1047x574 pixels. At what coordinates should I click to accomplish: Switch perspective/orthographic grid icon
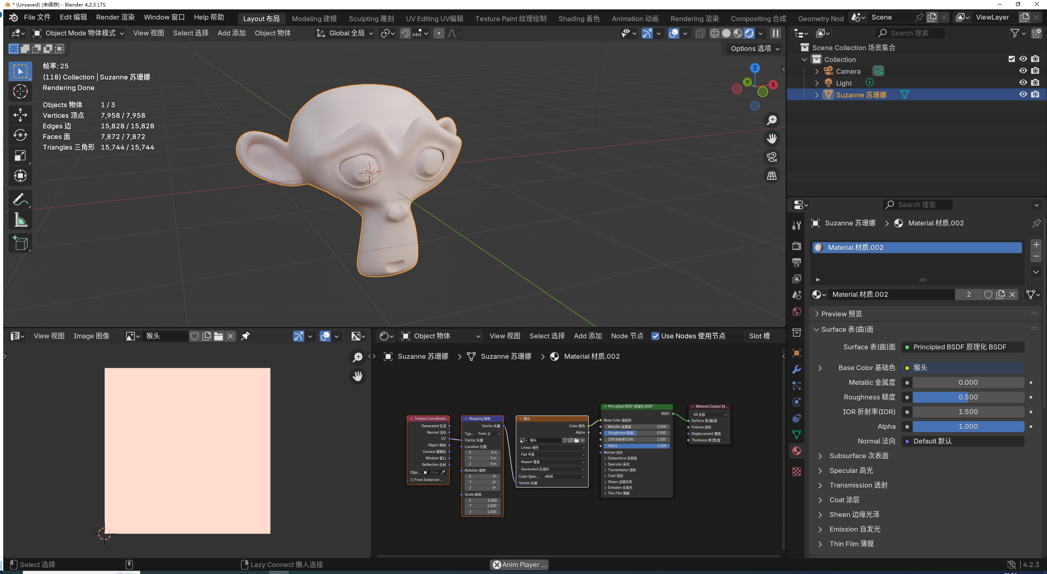coord(771,176)
